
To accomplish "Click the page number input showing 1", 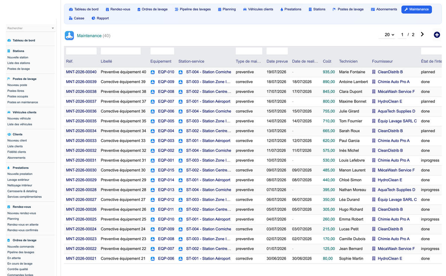I will tap(402, 35).
